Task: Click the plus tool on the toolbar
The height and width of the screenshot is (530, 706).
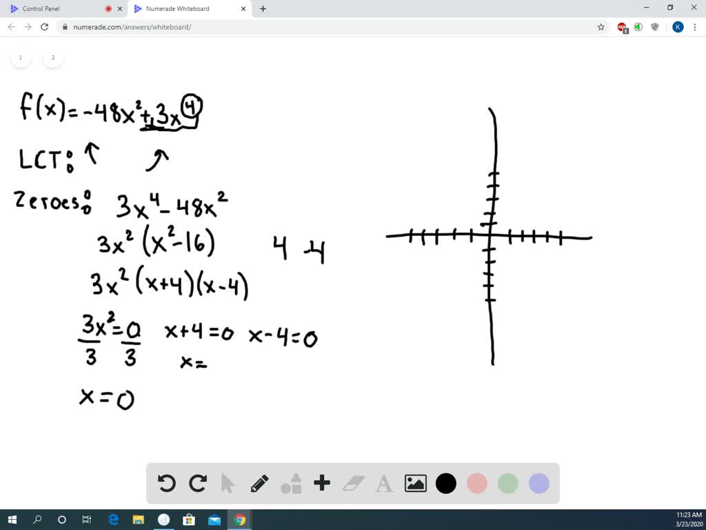Action: 321,484
